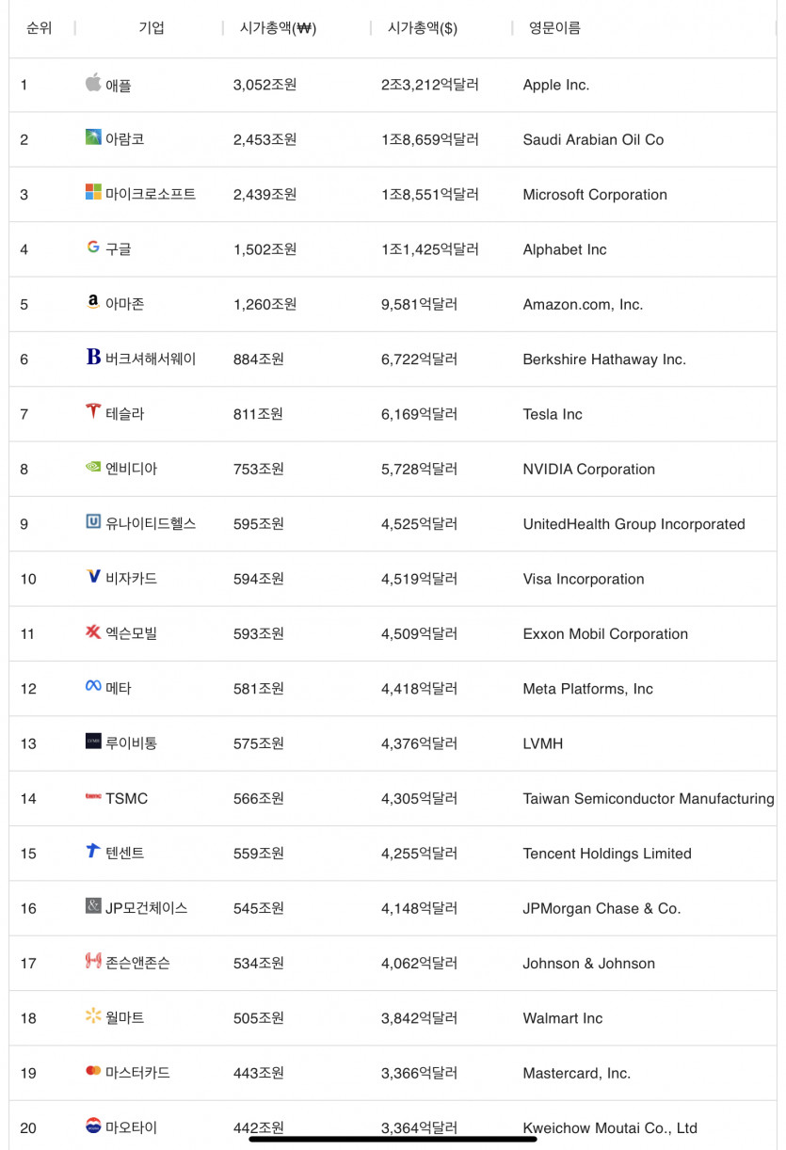Open the Taiwan Semiconductor Manufacturing entry
Image resolution: width=786 pixels, height=1150 pixels.
(x=649, y=798)
